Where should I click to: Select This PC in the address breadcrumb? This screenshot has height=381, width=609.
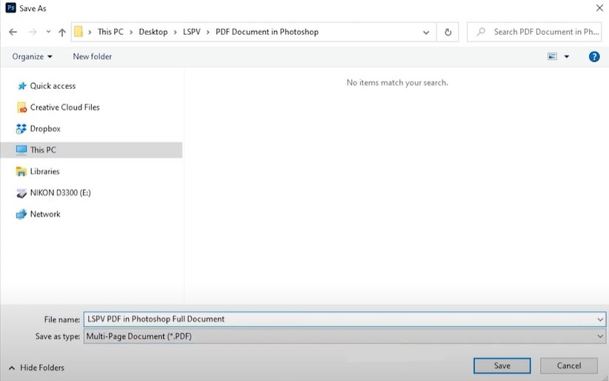[x=110, y=32]
